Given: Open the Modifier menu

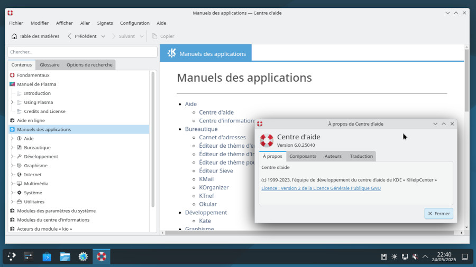Looking at the screenshot, I should coord(40,23).
